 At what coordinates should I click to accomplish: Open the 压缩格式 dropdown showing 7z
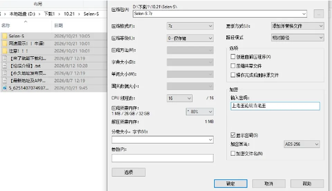click(x=190, y=26)
